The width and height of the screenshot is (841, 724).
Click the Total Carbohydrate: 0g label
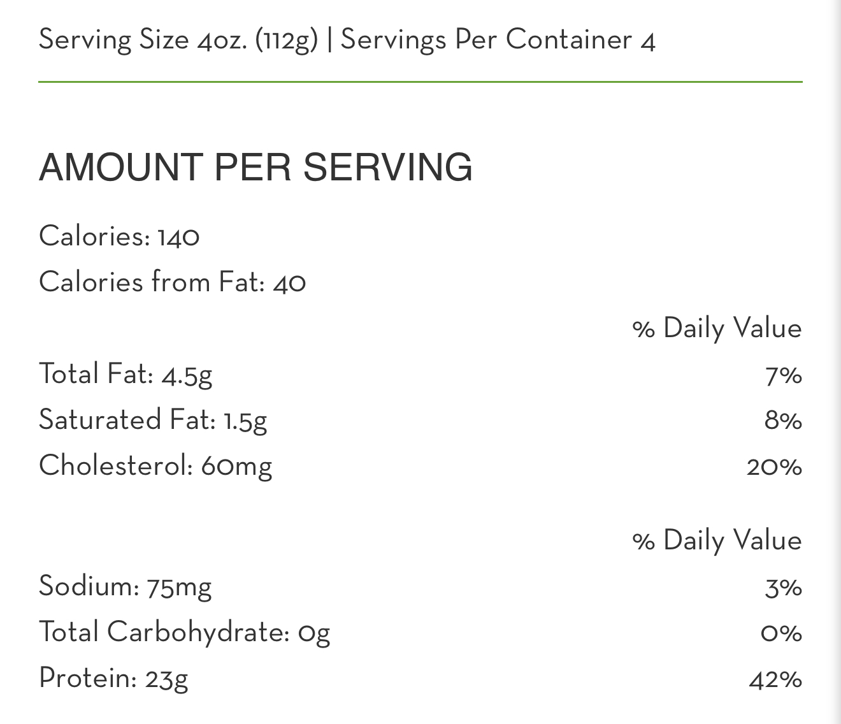click(185, 632)
